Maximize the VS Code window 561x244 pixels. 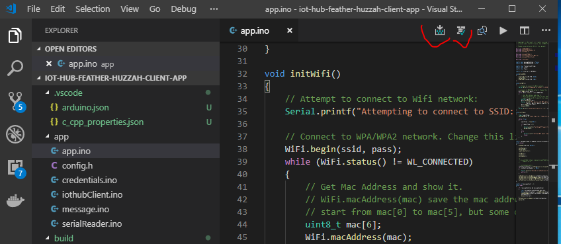pyautogui.click(x=512, y=9)
